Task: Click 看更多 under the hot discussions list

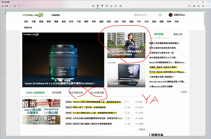Action: click(x=183, y=92)
